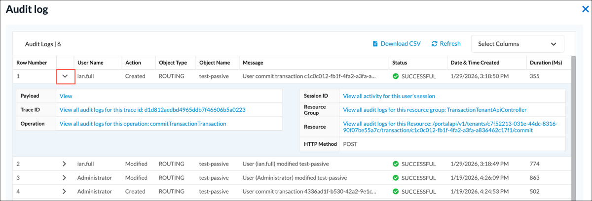Click message 'User commit transaction c1c0c012-fb1f...'

pyautogui.click(x=309, y=76)
